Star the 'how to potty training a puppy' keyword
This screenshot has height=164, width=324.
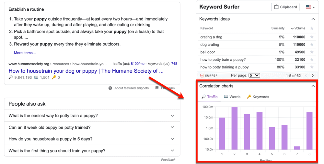[x=312, y=67]
